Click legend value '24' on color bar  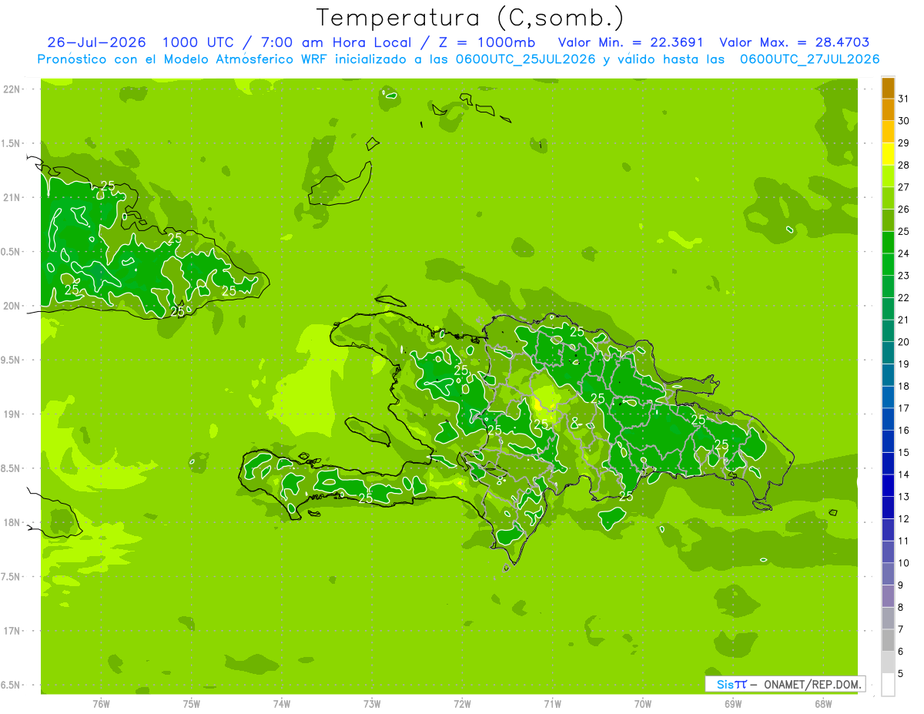click(x=903, y=253)
